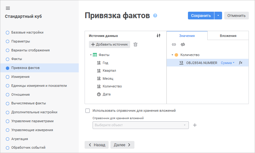Click the link binding chain icon
Screen dimensions: 255x153
[174, 45]
